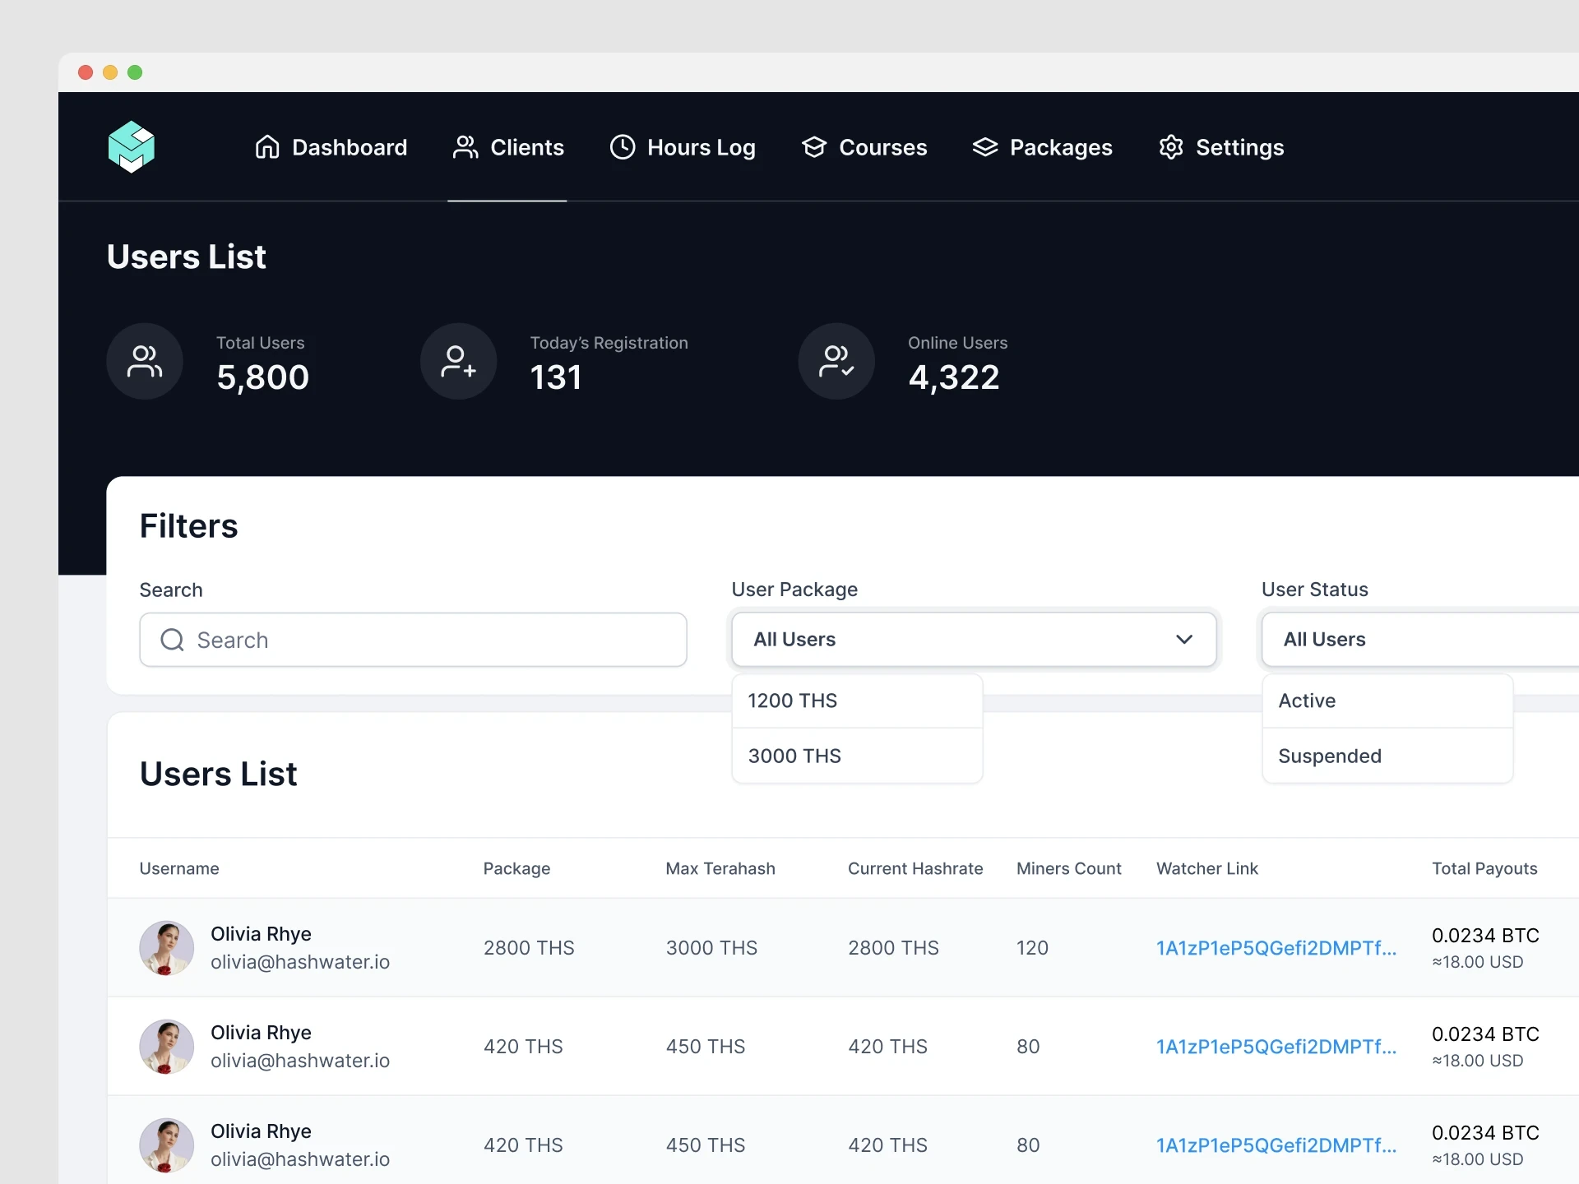Click the Max Terahash column header
The height and width of the screenshot is (1184, 1579).
[720, 868]
